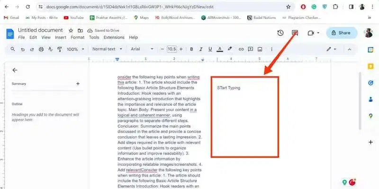Open the YouTube bookmark
The width and height of the screenshot is (379, 189).
(x=73, y=18)
